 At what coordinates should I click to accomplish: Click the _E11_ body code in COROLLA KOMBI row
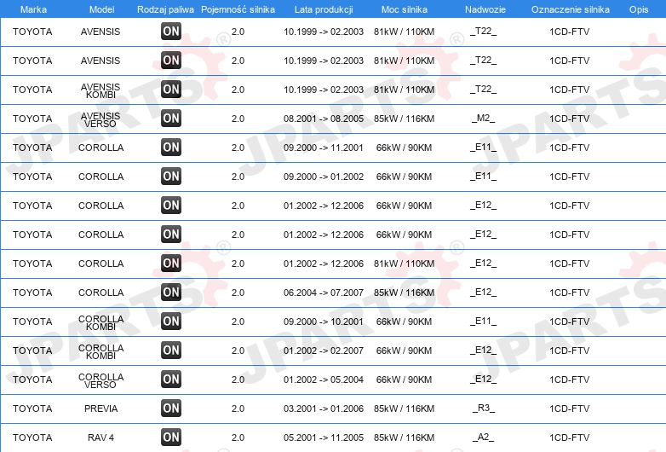click(x=484, y=321)
